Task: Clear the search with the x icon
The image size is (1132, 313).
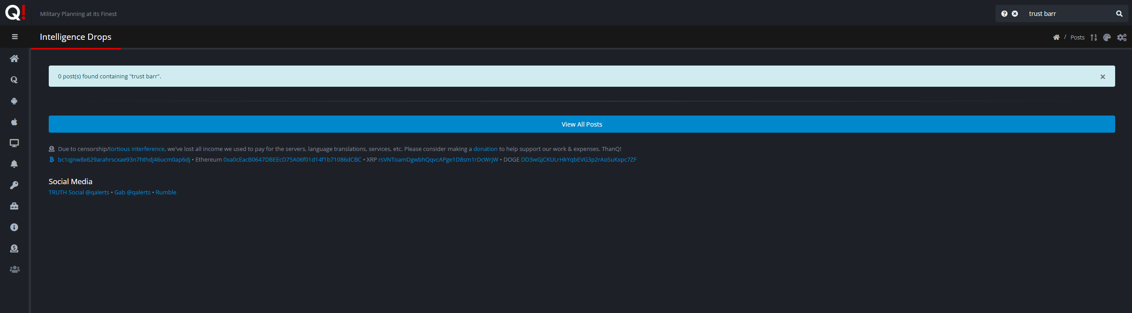Action: tap(1015, 14)
